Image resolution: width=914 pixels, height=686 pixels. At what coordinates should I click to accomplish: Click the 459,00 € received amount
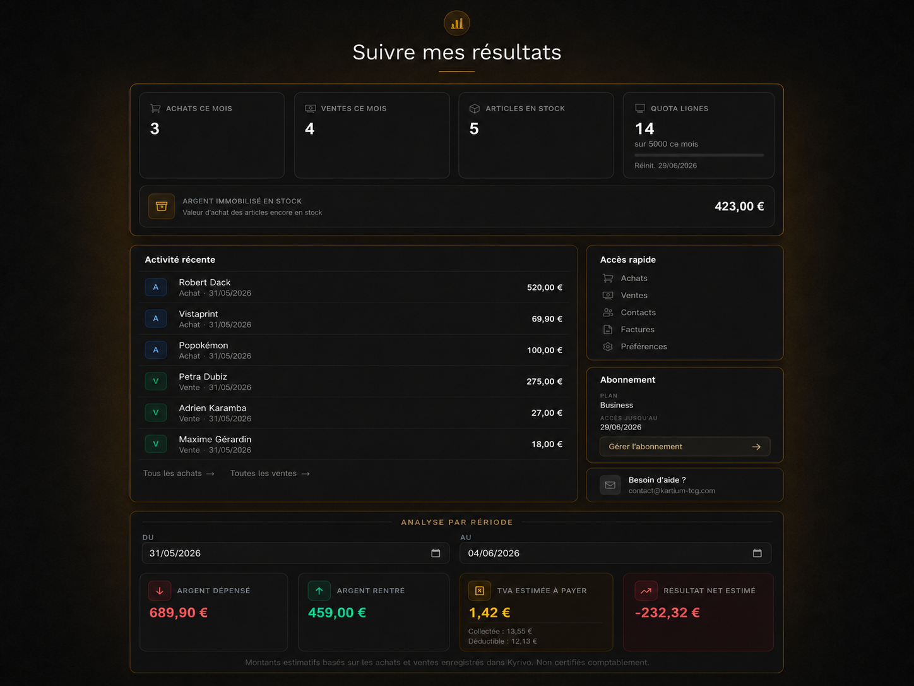point(337,613)
